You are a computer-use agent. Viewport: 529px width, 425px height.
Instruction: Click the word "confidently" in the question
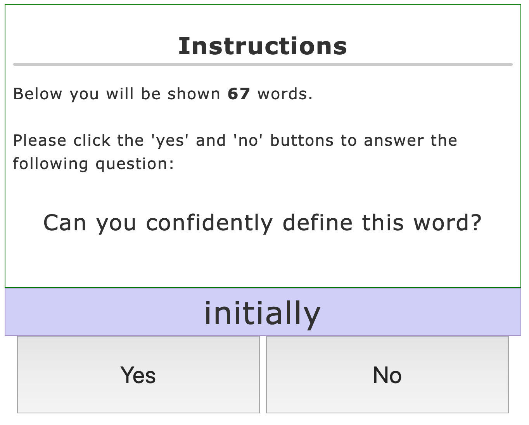pyautogui.click(x=209, y=223)
